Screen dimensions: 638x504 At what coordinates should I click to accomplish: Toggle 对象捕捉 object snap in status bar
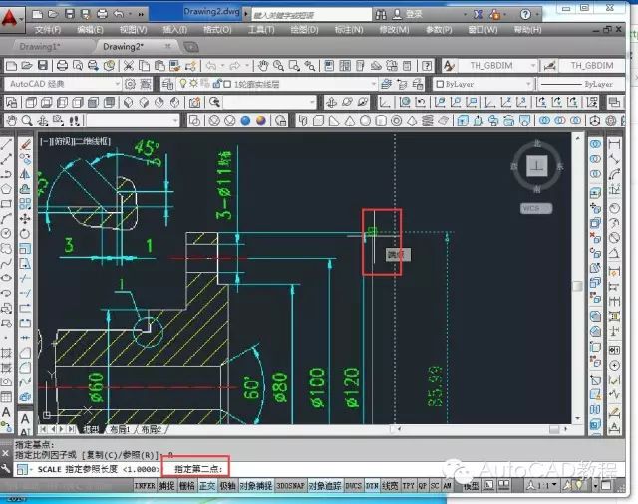click(256, 485)
